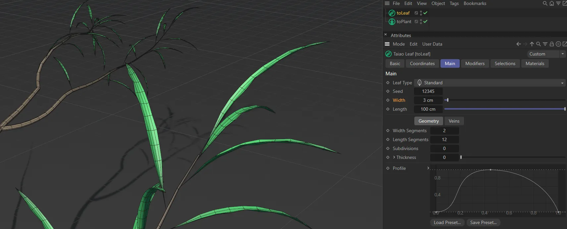The image size is (567, 229).
Task: Click the toLeaf leaf object icon
Action: tap(392, 13)
